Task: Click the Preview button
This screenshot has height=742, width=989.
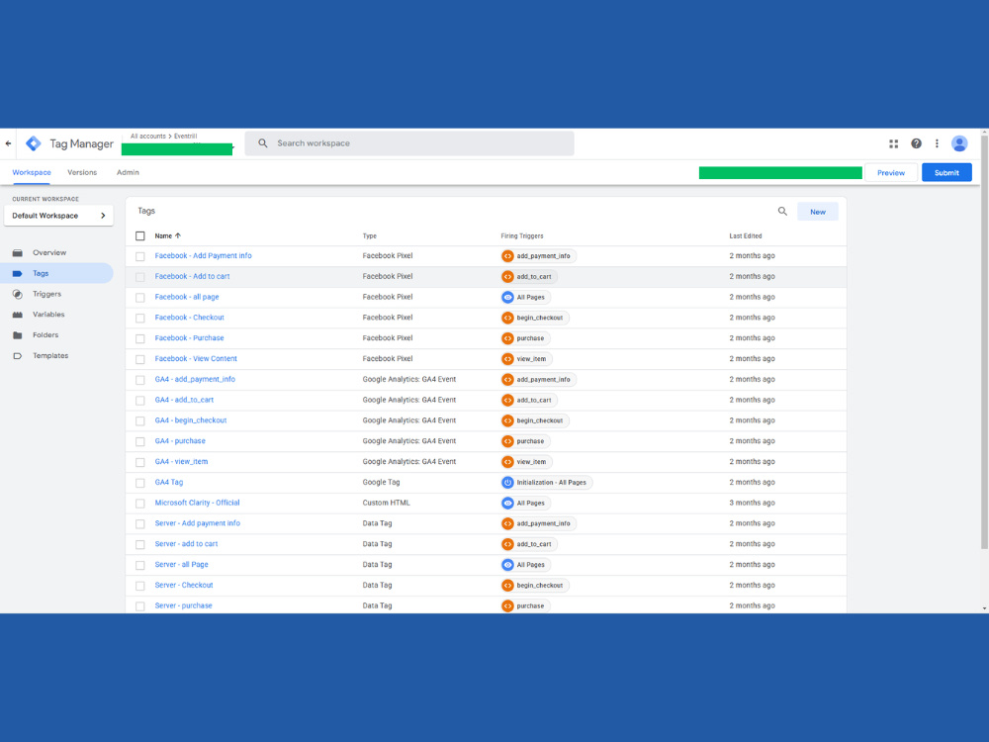Action: click(891, 173)
